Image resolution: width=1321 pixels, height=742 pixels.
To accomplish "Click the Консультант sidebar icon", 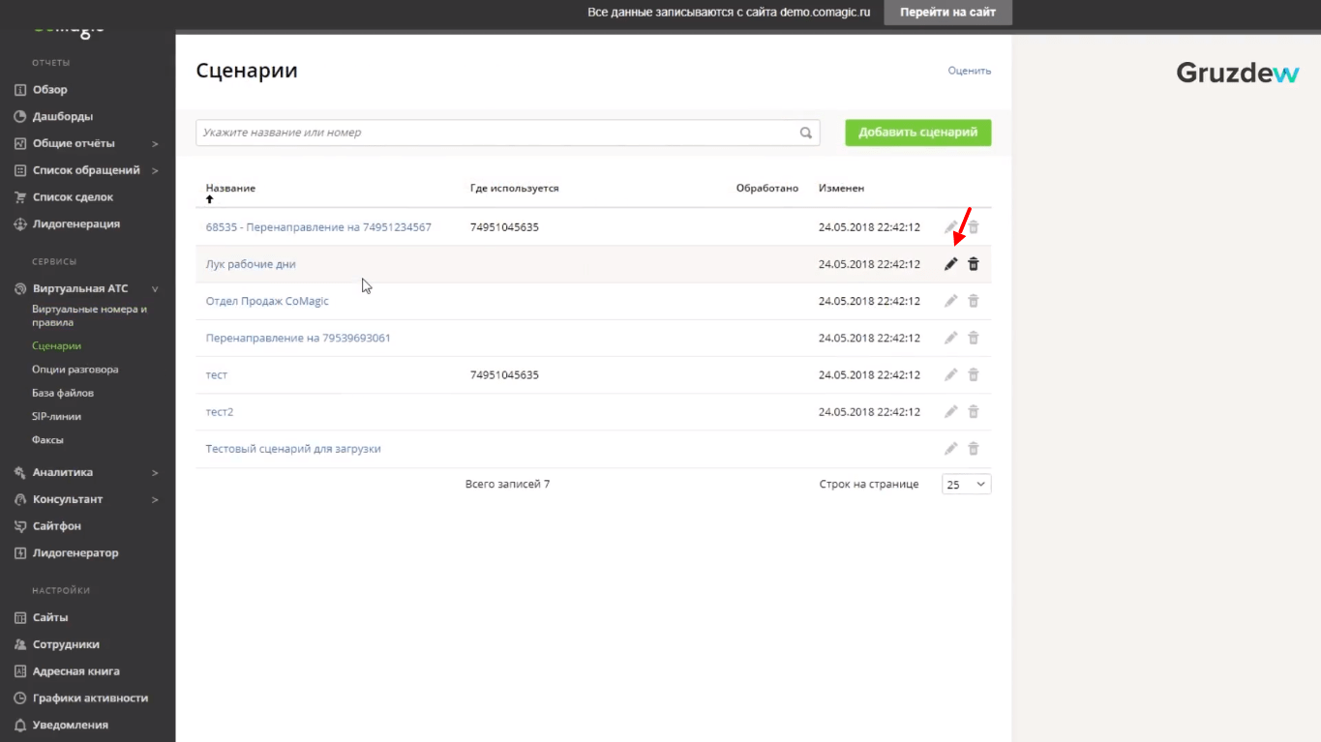I will point(20,500).
